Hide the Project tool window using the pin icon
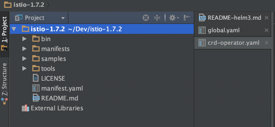 [187, 18]
